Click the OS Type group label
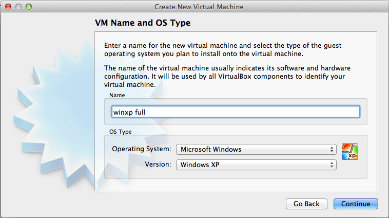The width and height of the screenshot is (389, 218). pos(120,132)
